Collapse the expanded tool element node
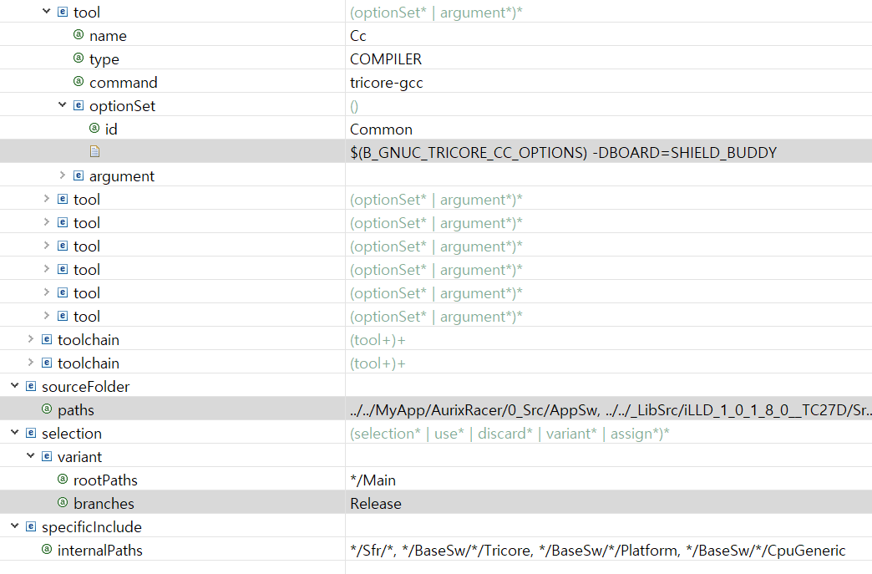 47,11
